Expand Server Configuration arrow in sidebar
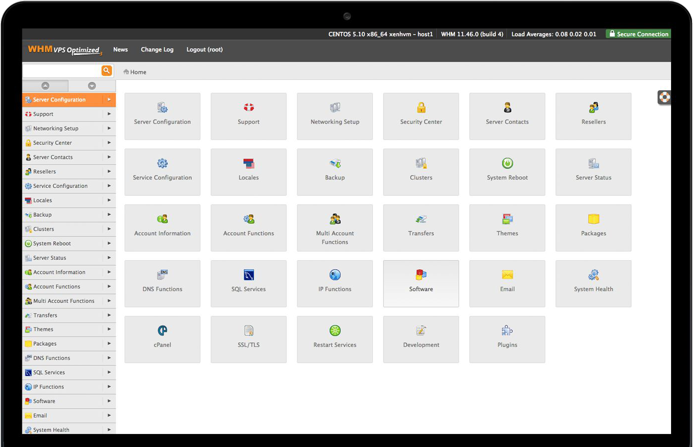This screenshot has width=693, height=447. pyautogui.click(x=109, y=100)
